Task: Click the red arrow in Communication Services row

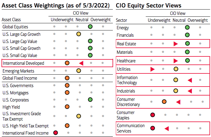Action: coord(167,129)
